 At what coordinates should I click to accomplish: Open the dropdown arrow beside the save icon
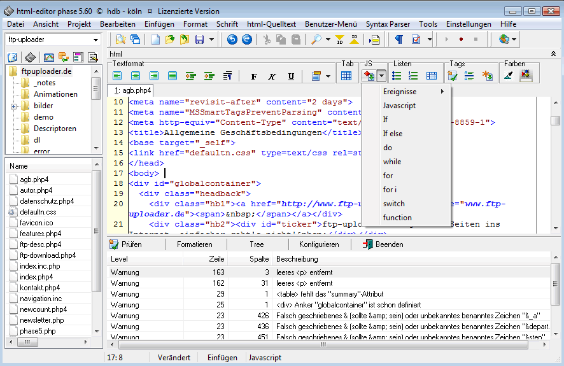[x=212, y=39]
